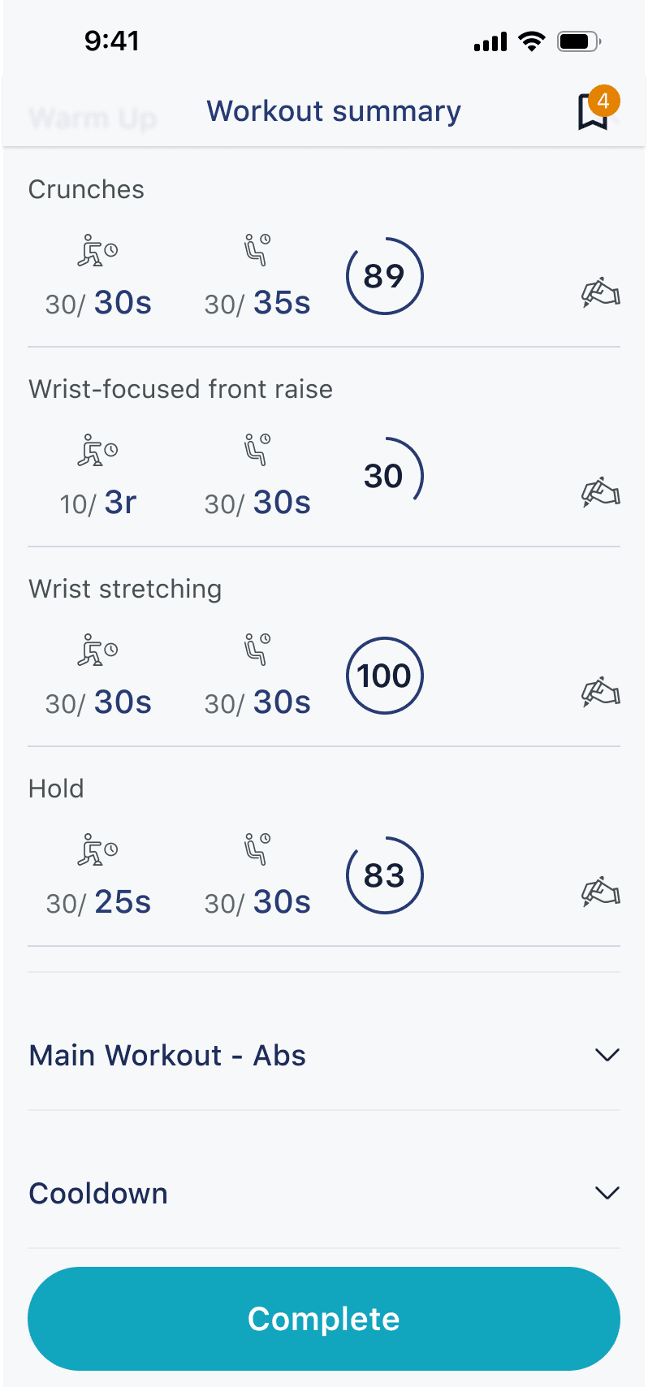Image resolution: width=648 pixels, height=1387 pixels.
Task: Tap the edit note icon for Crunches
Action: pos(601,292)
